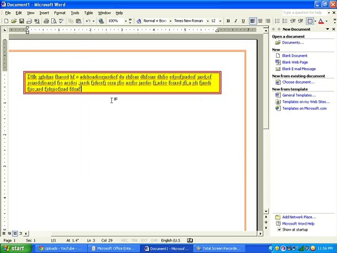Image resolution: width=337 pixels, height=253 pixels.
Task: Click the Choose document... link
Action: tap(298, 82)
